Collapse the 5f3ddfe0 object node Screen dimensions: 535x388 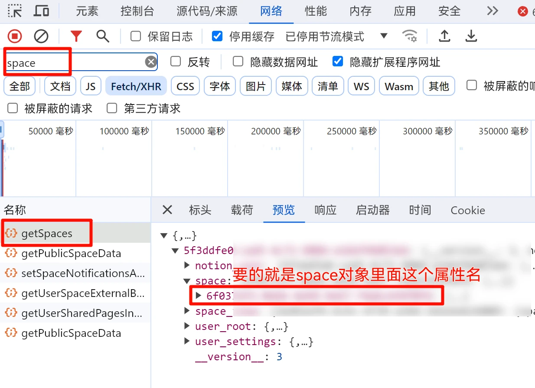click(175, 251)
